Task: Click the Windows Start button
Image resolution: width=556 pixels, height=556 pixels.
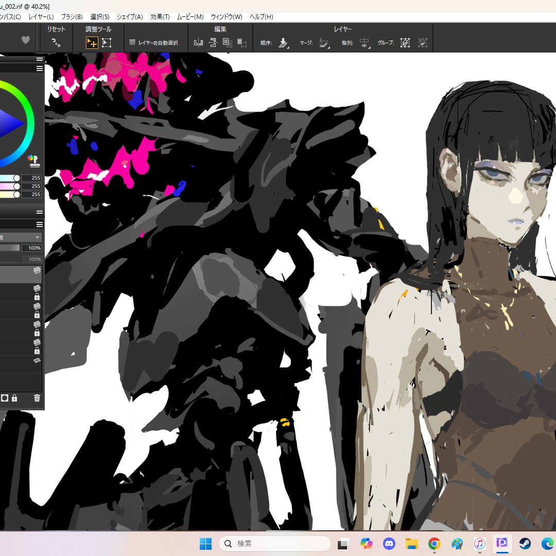Action: 205,544
